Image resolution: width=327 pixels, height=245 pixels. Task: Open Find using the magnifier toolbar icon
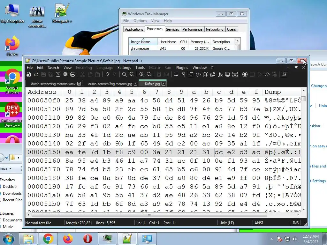pyautogui.click(x=125, y=74)
